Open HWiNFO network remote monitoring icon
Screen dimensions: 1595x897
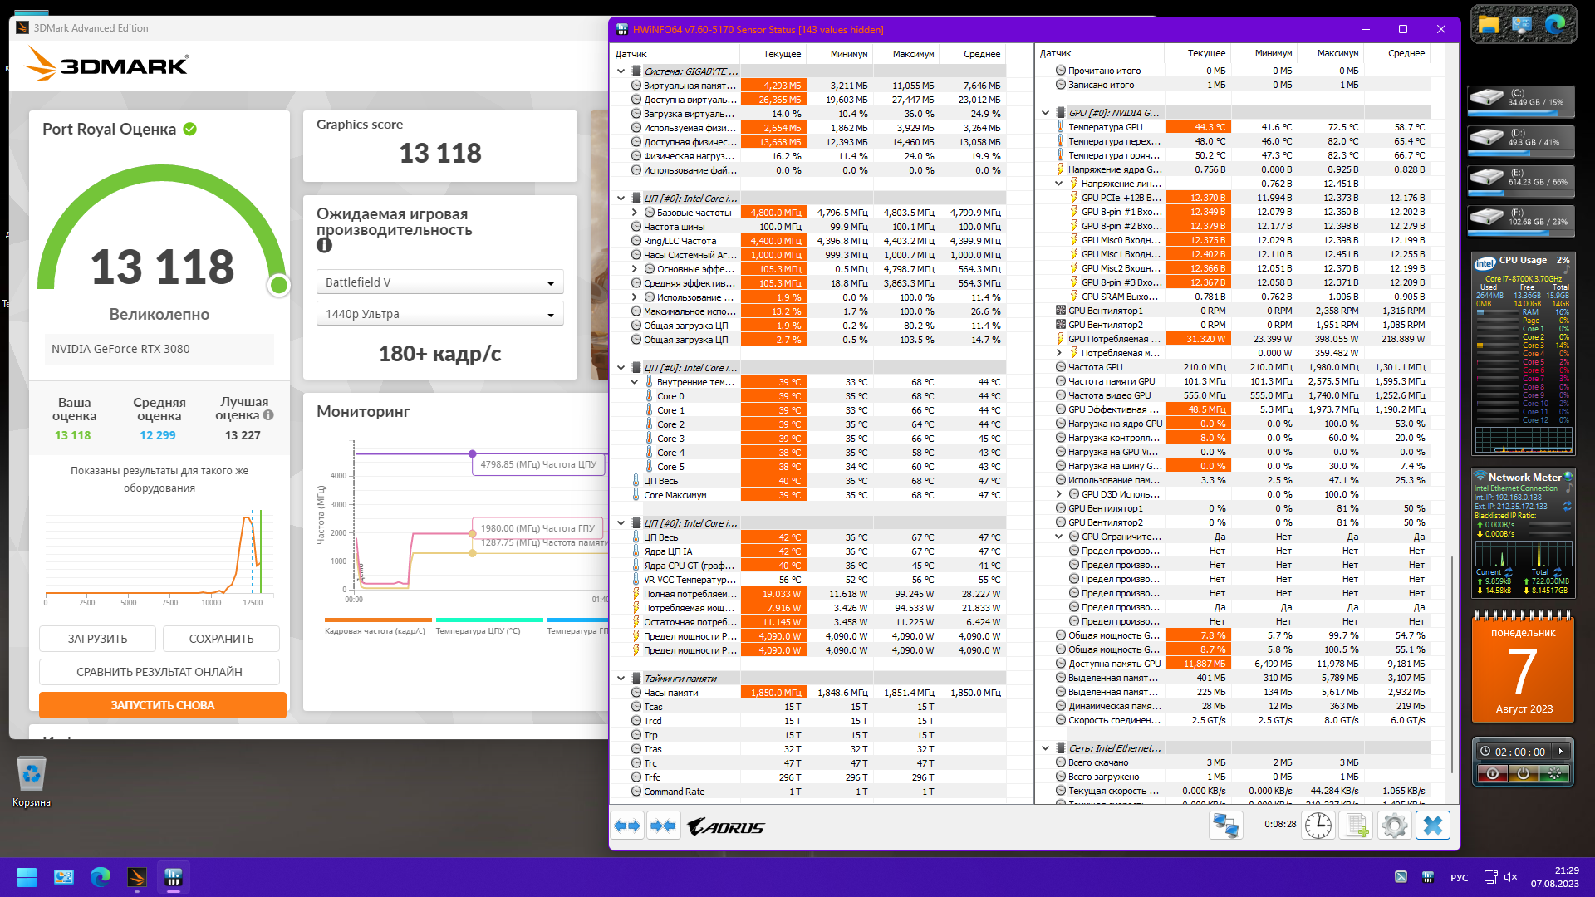coord(1225,826)
